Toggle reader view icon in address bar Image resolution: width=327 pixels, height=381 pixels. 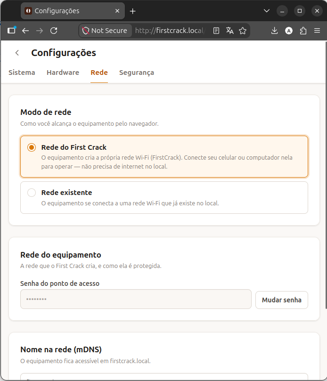[x=216, y=31]
